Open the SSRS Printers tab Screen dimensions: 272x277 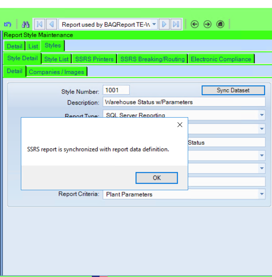pos(94,59)
